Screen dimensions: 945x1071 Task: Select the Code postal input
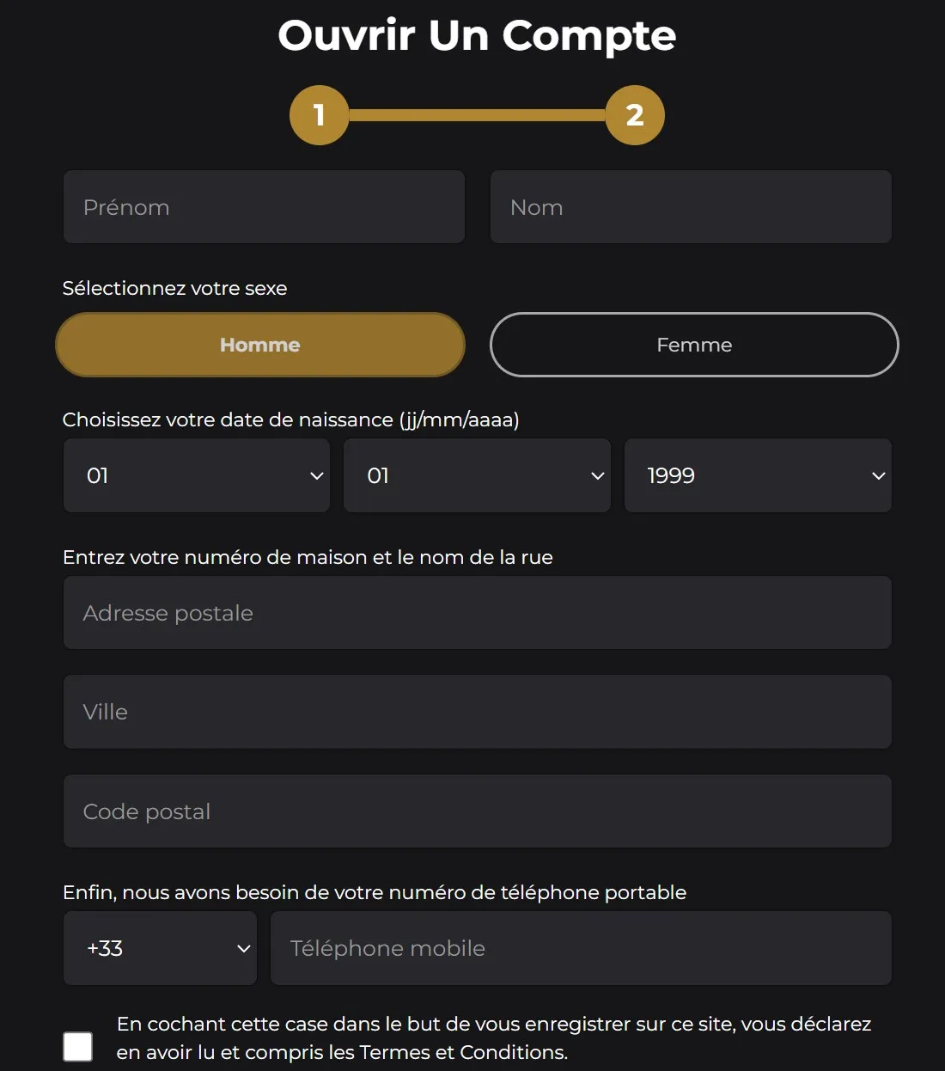477,811
